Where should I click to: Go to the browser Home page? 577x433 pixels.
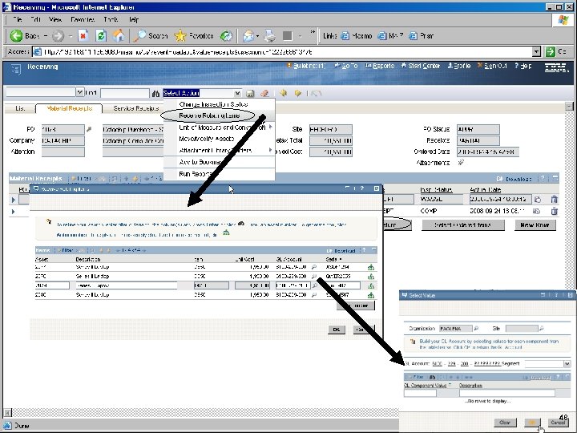coord(118,36)
